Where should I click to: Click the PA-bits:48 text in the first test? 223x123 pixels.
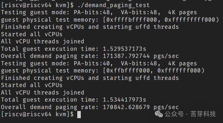[92, 12]
